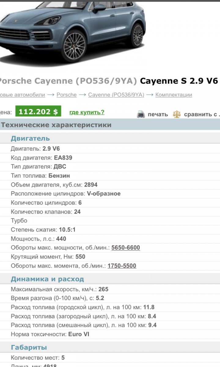Select the 'Количество клапанов: 24' row
Image resolution: width=220 pixels, height=367 pixels.
(110, 212)
